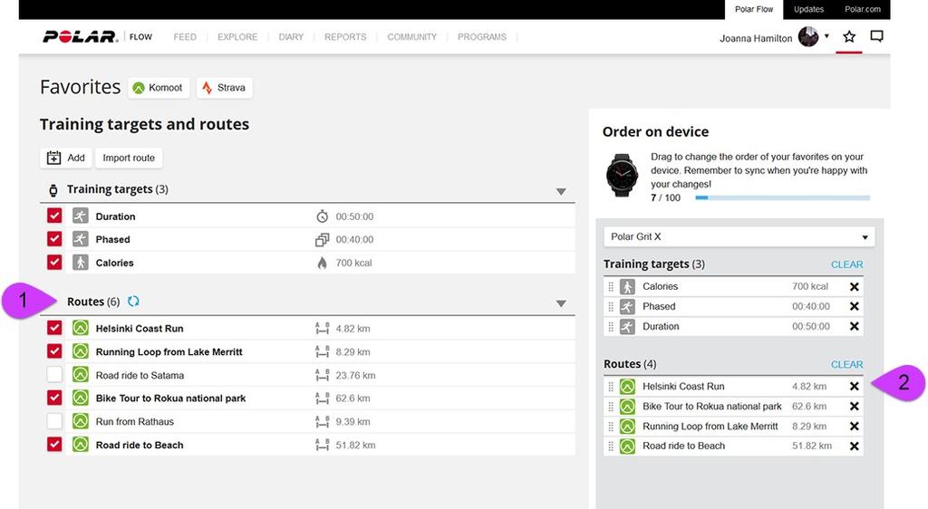
Task: Open the PROGRAMS menu
Action: 482,36
